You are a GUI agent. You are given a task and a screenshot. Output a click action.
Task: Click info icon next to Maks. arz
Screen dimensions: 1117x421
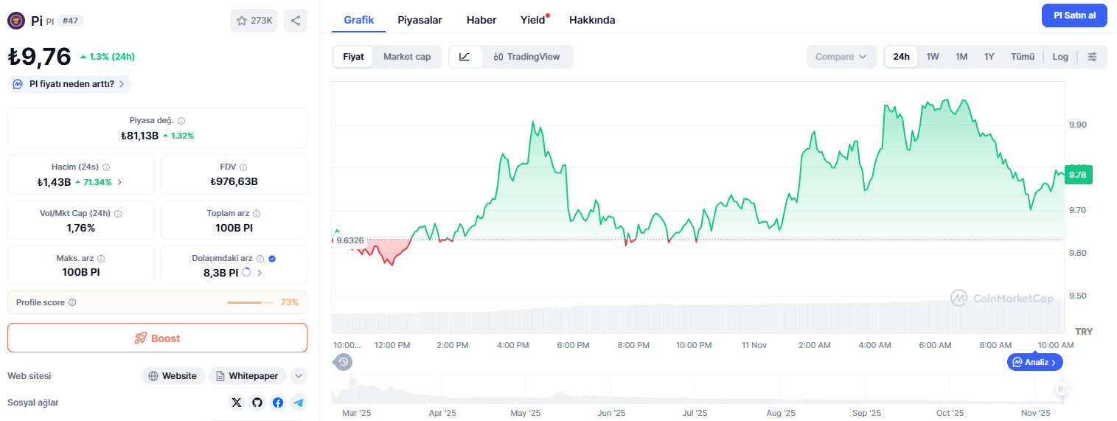tap(101, 259)
